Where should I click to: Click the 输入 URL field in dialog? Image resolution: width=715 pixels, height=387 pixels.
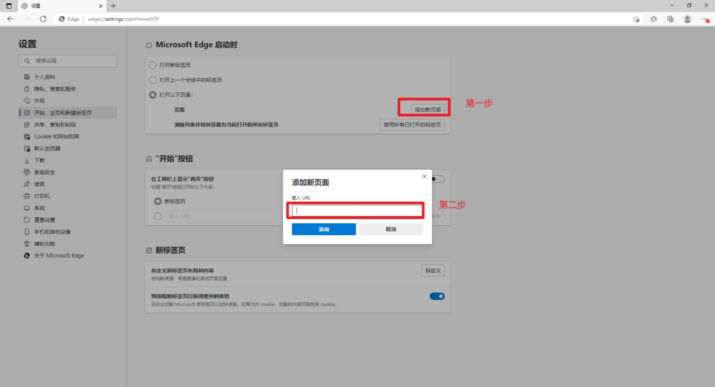[356, 210]
